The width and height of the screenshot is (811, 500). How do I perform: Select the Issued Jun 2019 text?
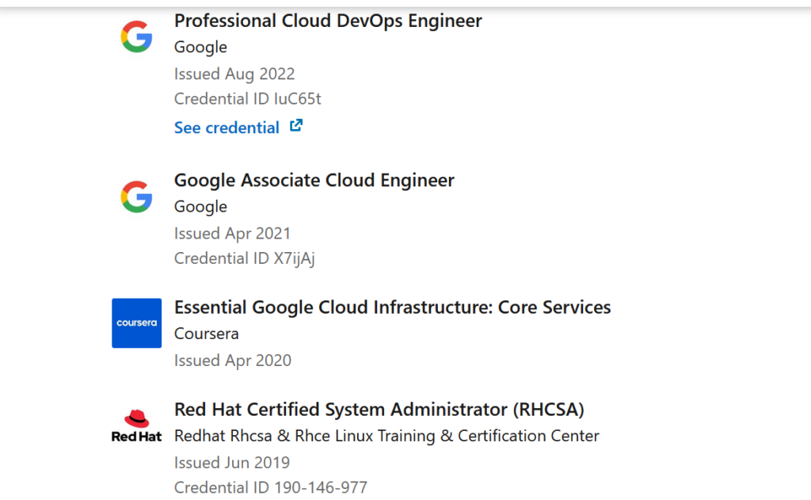point(232,462)
